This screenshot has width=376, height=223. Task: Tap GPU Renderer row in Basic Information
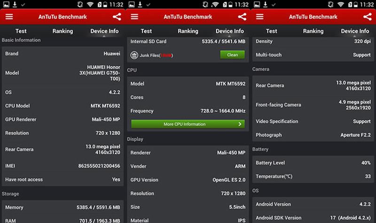[x=63, y=119]
